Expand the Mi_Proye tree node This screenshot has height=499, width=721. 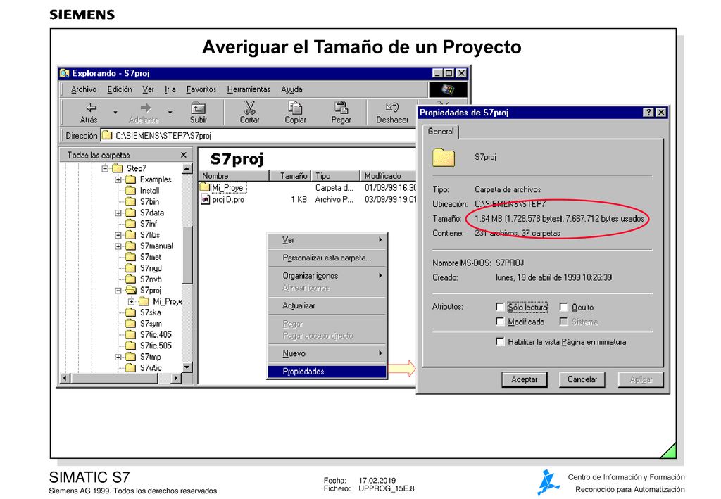(x=132, y=301)
